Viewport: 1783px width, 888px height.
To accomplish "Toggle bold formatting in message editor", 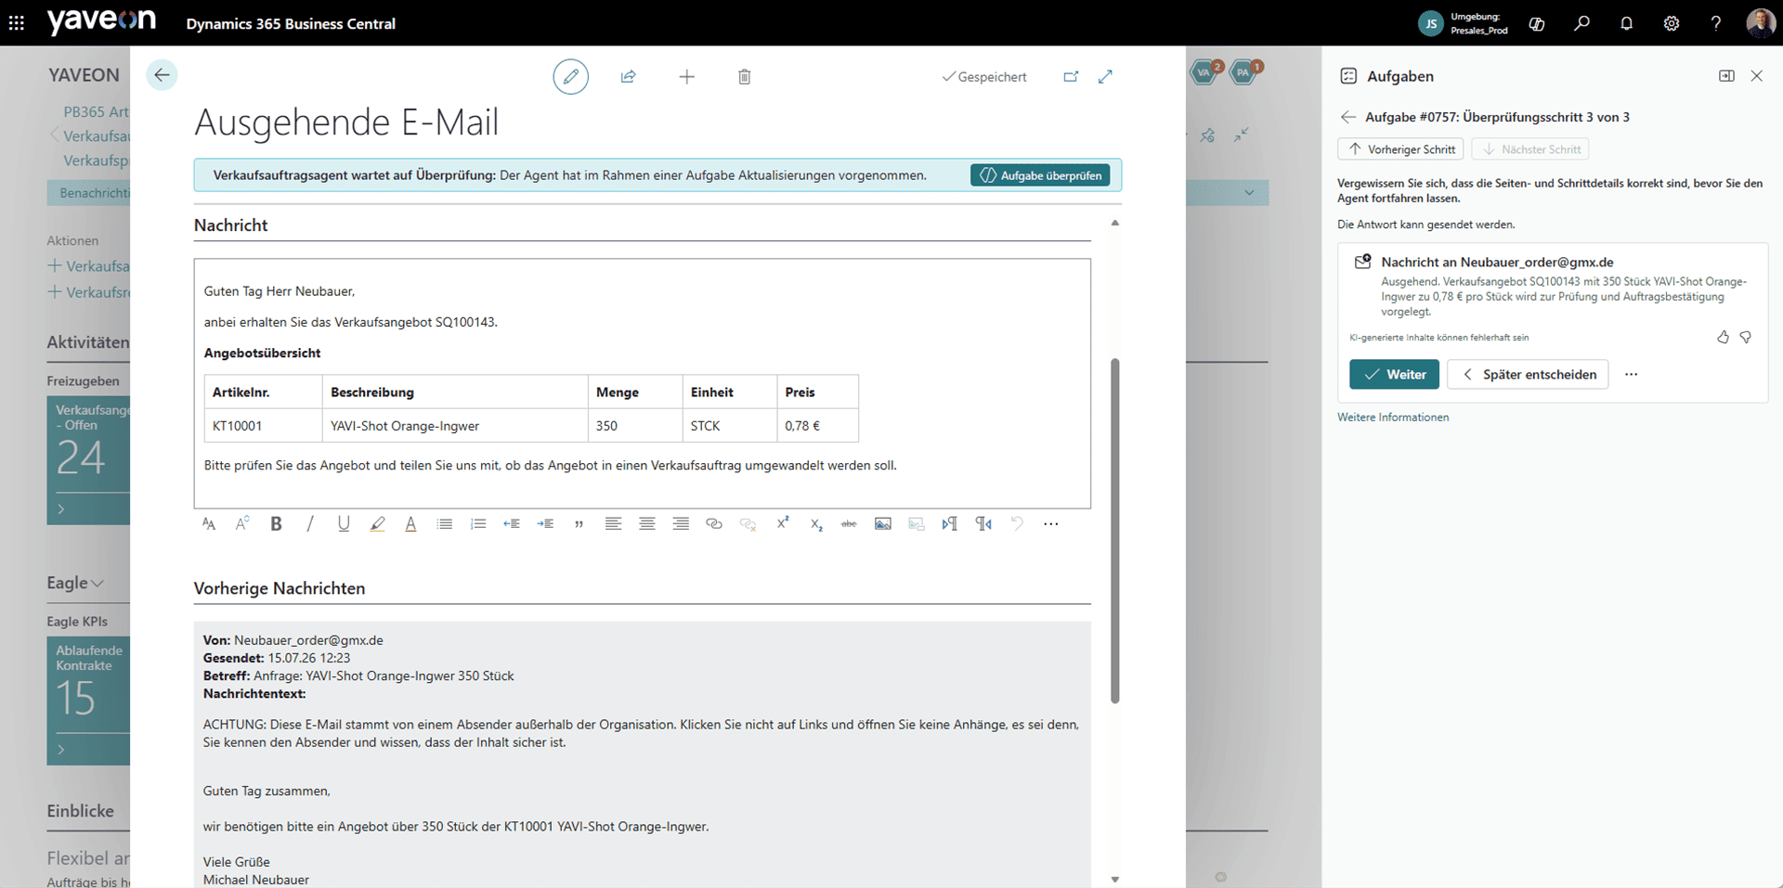I will pyautogui.click(x=276, y=524).
